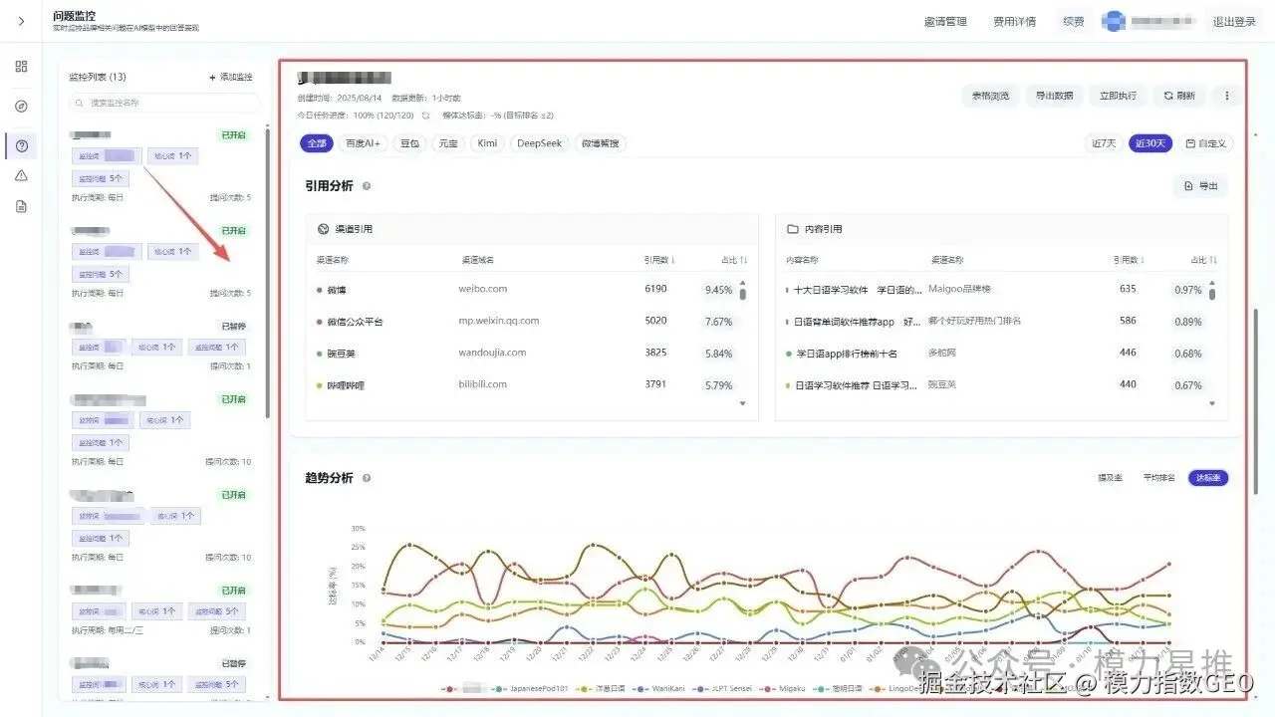This screenshot has width=1275, height=717.
Task: Open the compass explore icon in sidebar
Action: point(21,107)
